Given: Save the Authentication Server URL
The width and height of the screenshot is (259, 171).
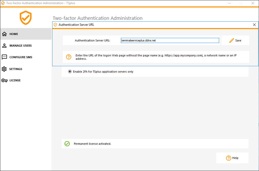Looking at the screenshot, I should point(235,40).
